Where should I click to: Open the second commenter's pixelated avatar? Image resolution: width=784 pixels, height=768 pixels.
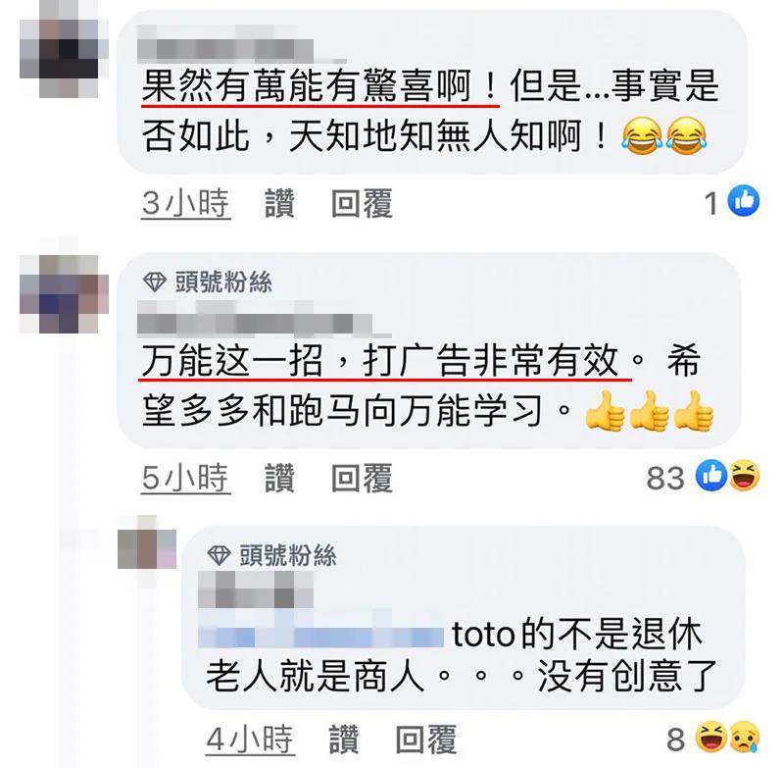[x=64, y=293]
